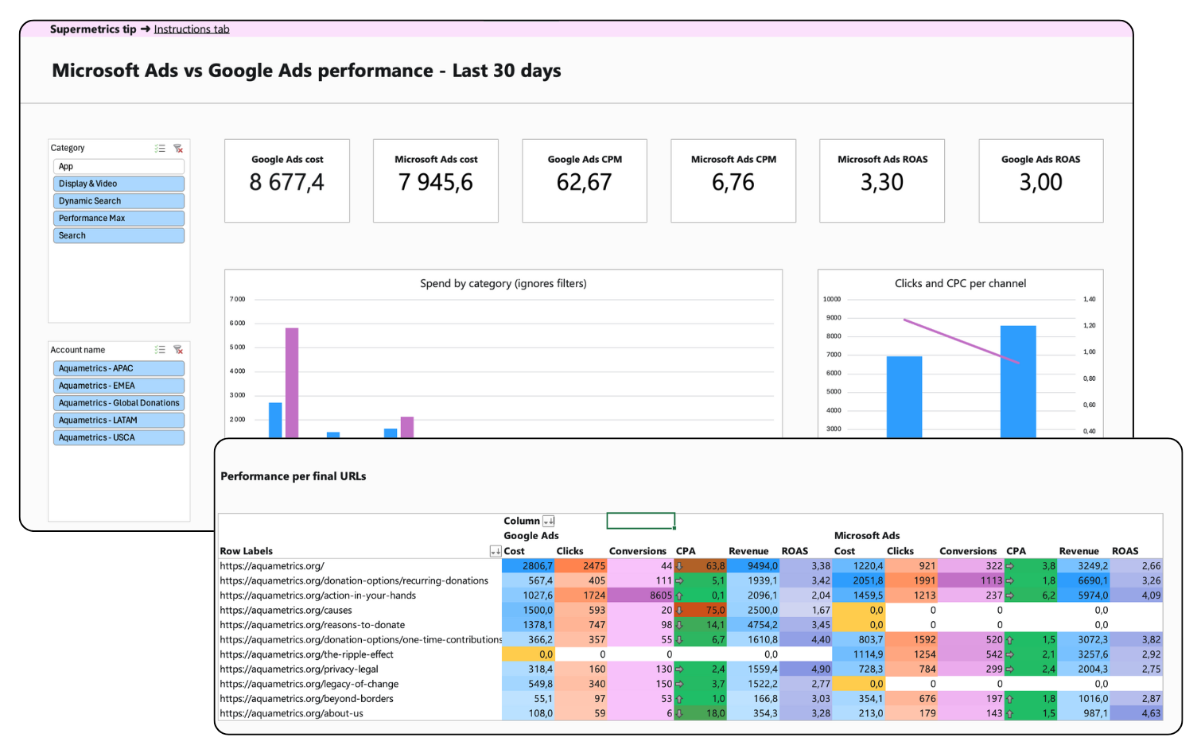Image resolution: width=1201 pixels, height=749 pixels.
Task: Click the Clicks and CPC per channel chart title
Action: tap(960, 284)
